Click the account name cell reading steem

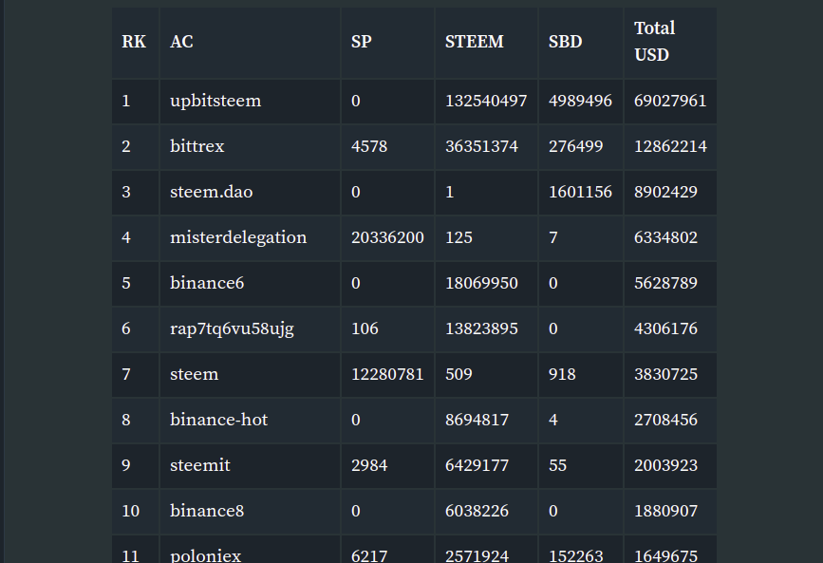tap(195, 374)
